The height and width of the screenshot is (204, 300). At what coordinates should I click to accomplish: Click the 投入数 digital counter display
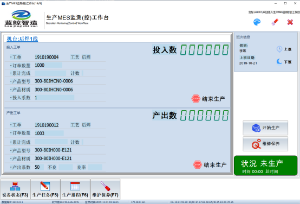click(204, 50)
